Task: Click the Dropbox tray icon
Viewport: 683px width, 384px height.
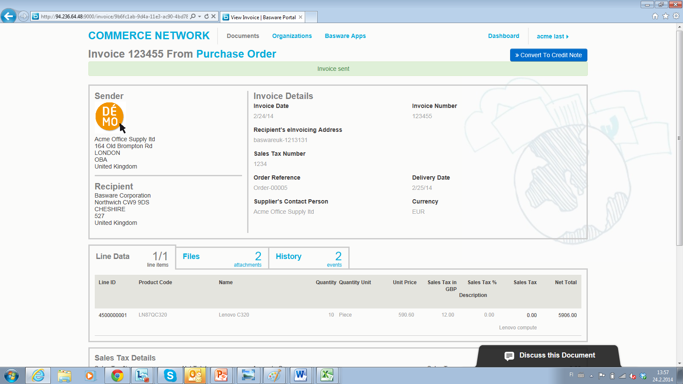Action: point(643,376)
